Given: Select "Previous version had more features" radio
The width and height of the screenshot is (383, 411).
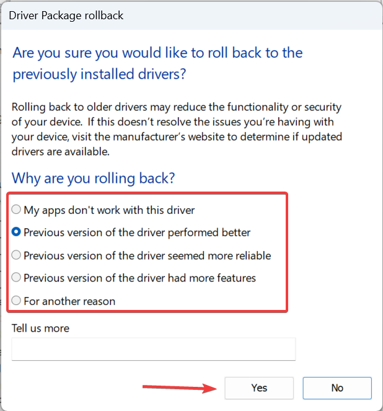Looking at the screenshot, I should pos(139,278).
